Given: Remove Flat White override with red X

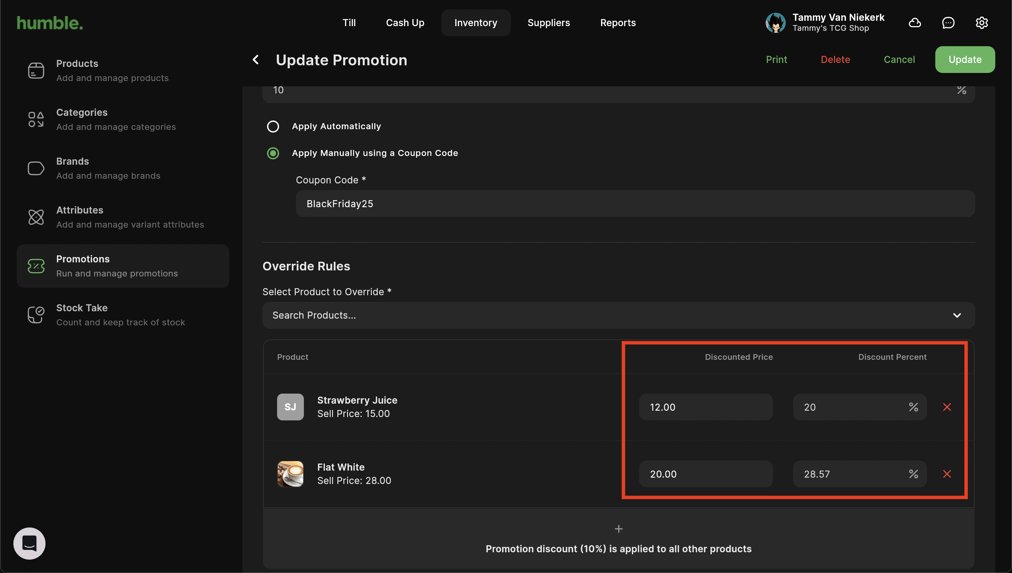Looking at the screenshot, I should click(947, 474).
